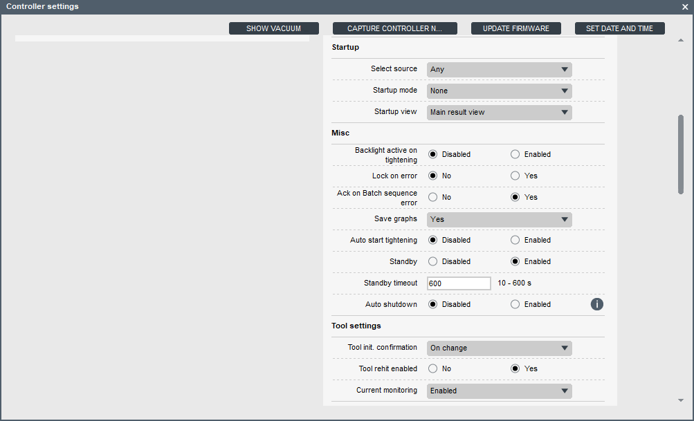
Task: Click the Standby timeout label
Action: tap(390, 283)
